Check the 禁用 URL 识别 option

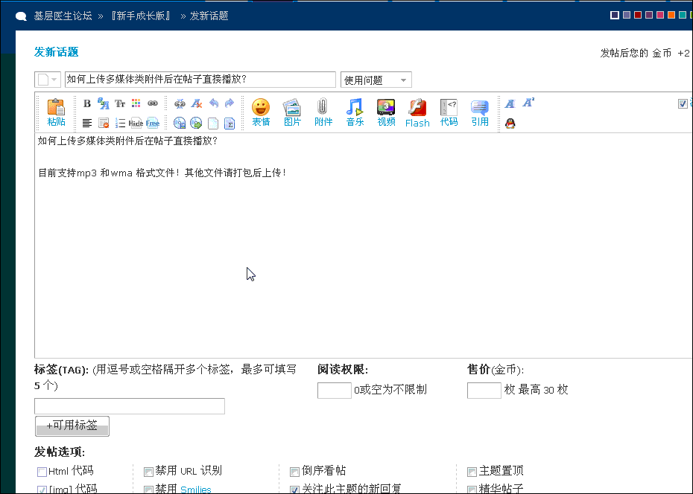[x=149, y=472]
